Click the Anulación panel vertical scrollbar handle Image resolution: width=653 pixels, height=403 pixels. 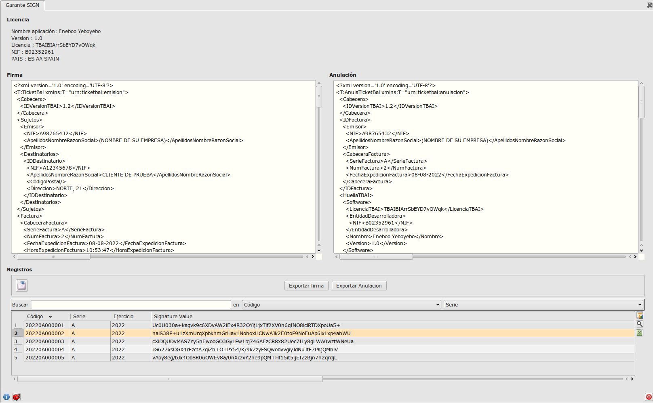tap(641, 102)
